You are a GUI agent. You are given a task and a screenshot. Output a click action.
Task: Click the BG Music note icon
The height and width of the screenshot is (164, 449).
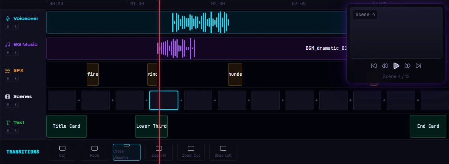pos(8,45)
